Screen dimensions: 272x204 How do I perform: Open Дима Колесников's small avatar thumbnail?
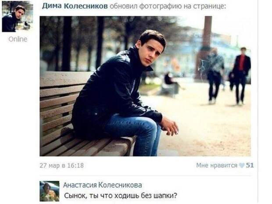click(18, 17)
